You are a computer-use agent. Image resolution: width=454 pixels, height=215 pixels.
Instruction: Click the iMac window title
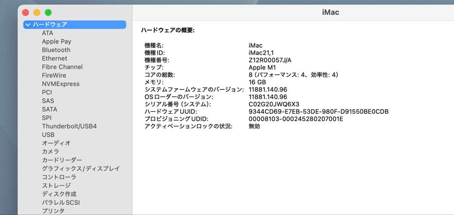(330, 12)
